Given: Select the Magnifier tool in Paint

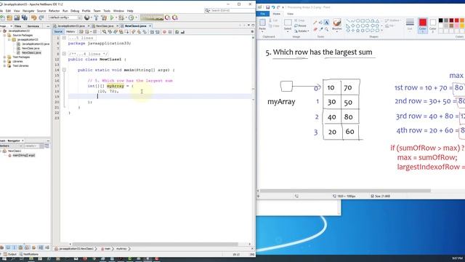Looking at the screenshot, I should click(x=326, y=29).
